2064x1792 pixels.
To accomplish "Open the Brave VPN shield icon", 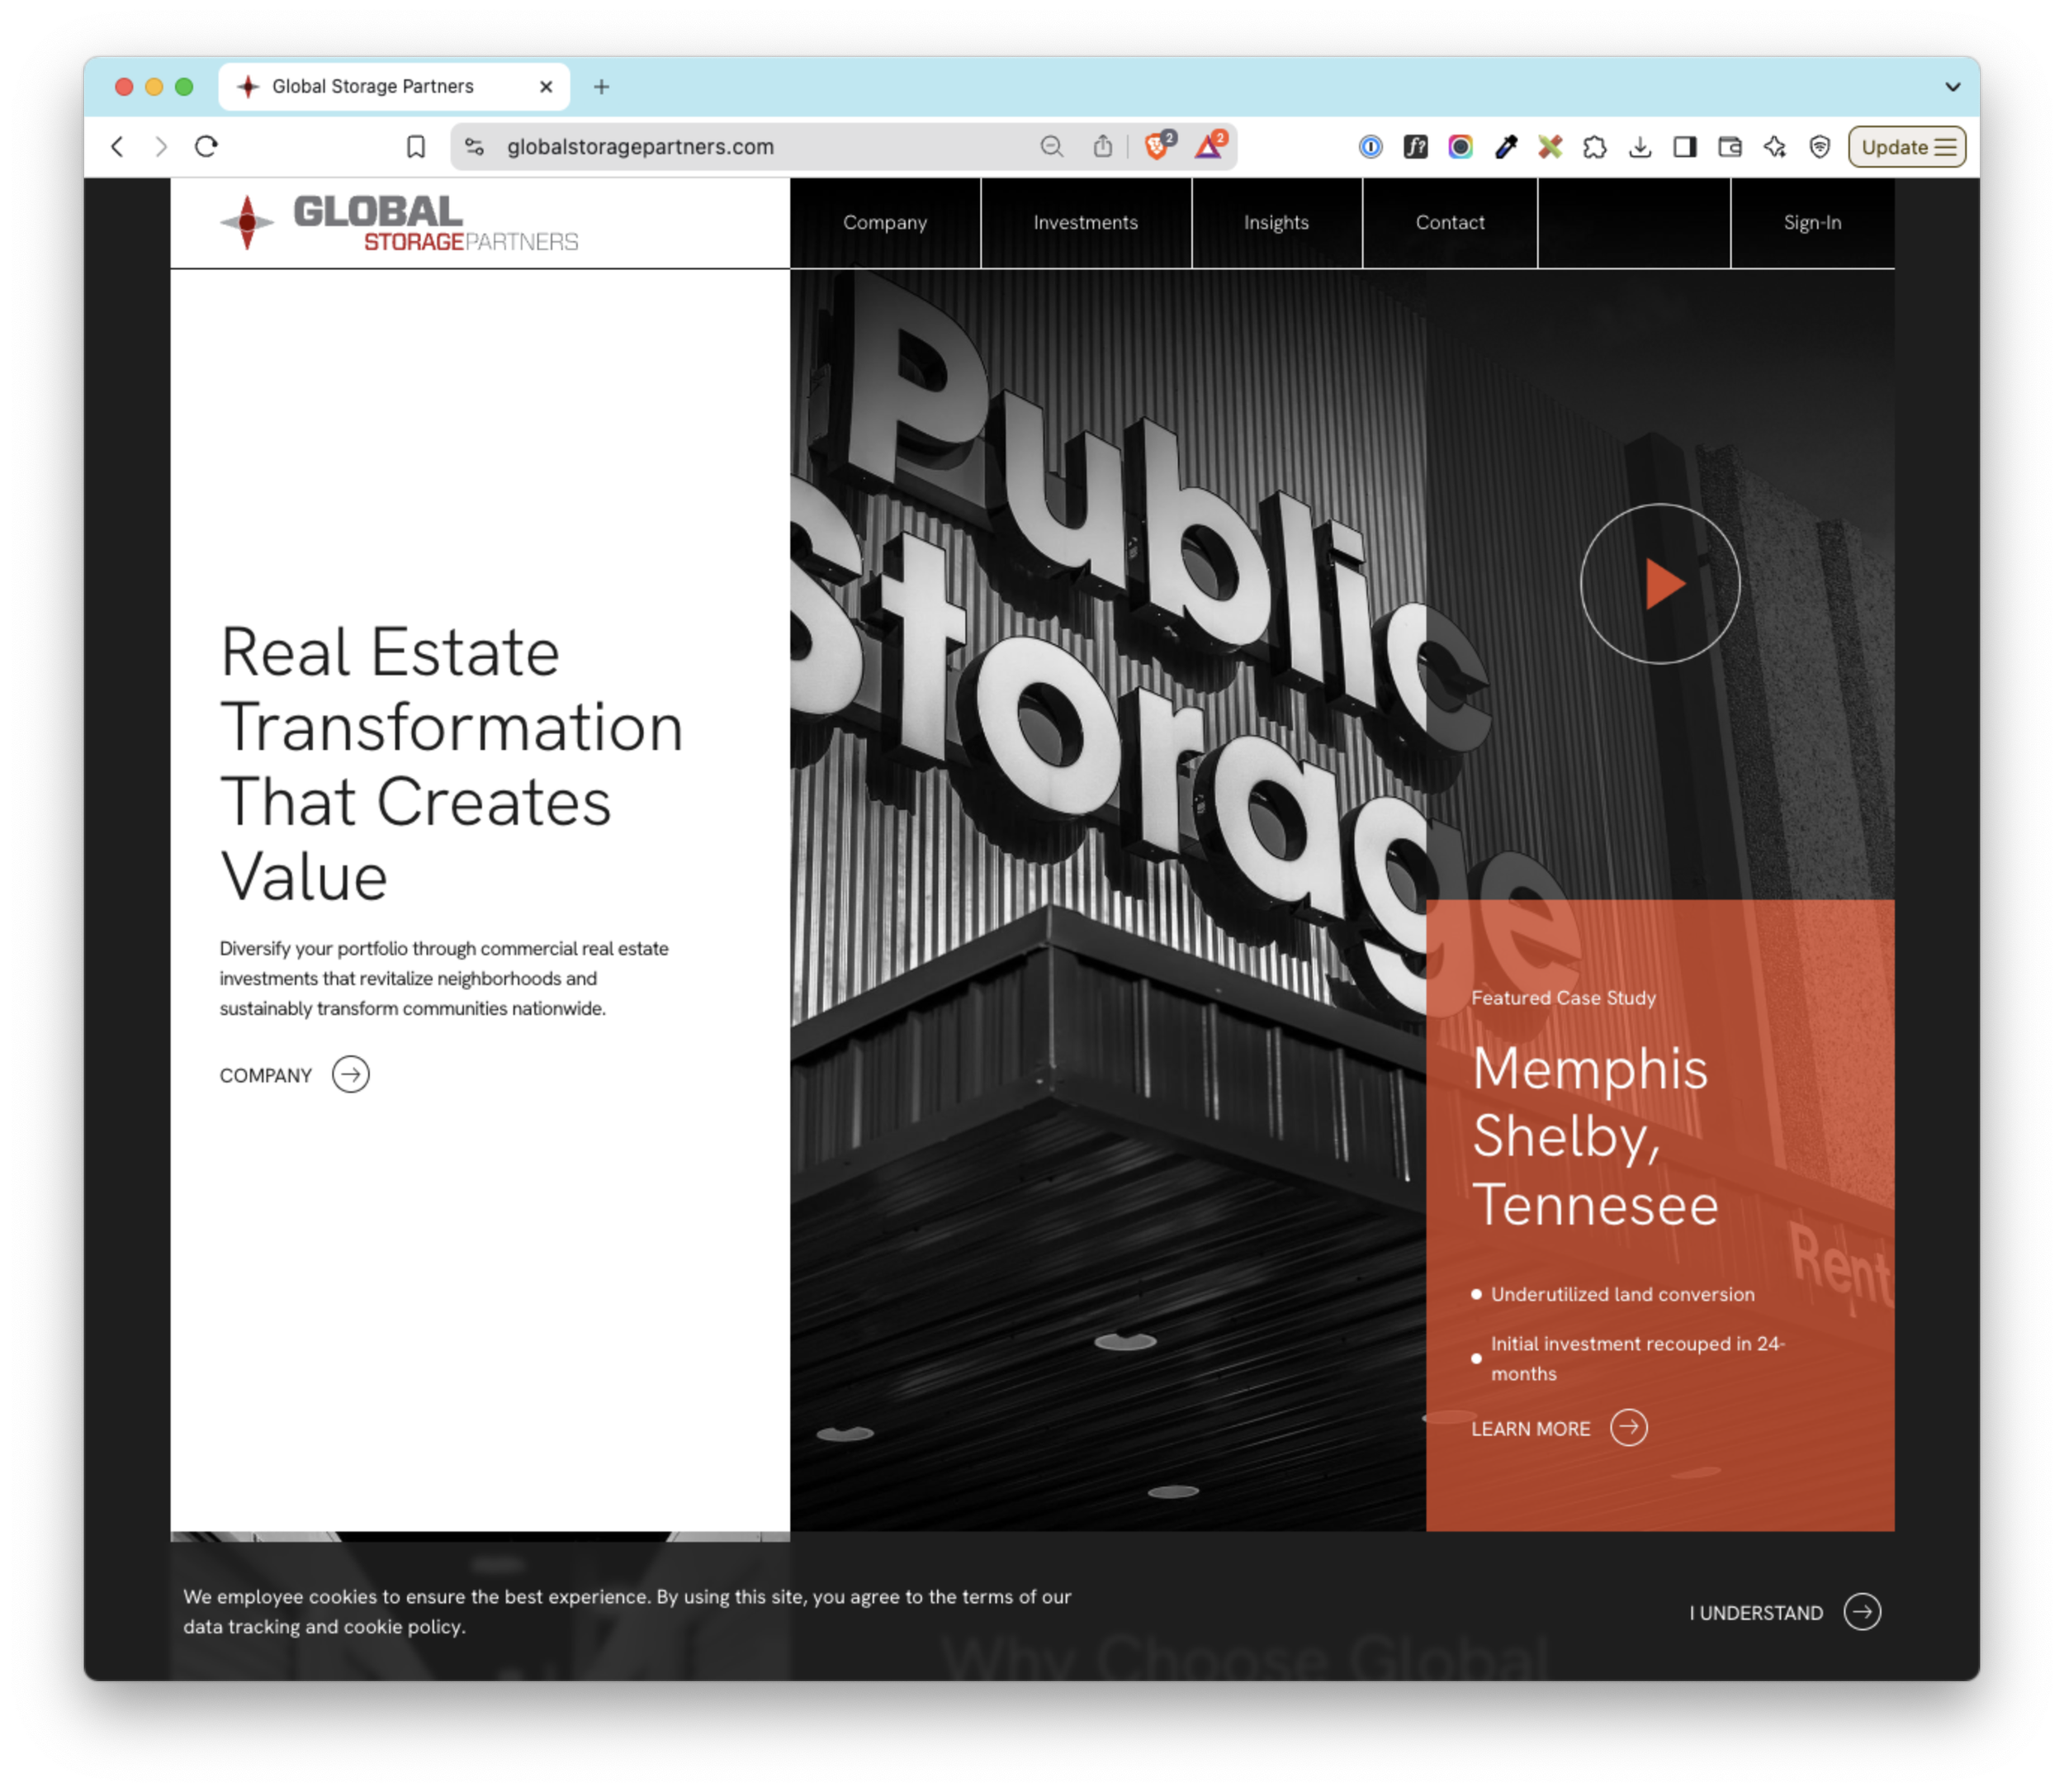I will [1820, 147].
